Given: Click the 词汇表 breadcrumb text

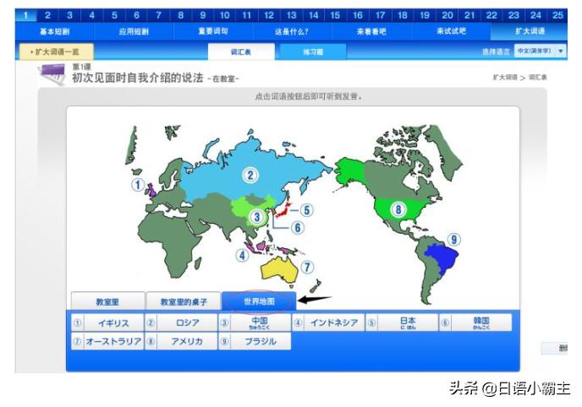Looking at the screenshot, I should point(537,78).
